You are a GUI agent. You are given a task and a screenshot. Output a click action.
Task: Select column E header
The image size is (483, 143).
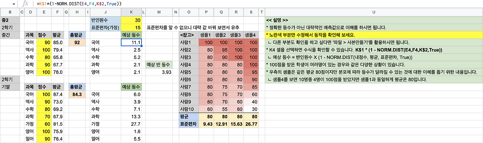pyautogui.click(x=44, y=12)
